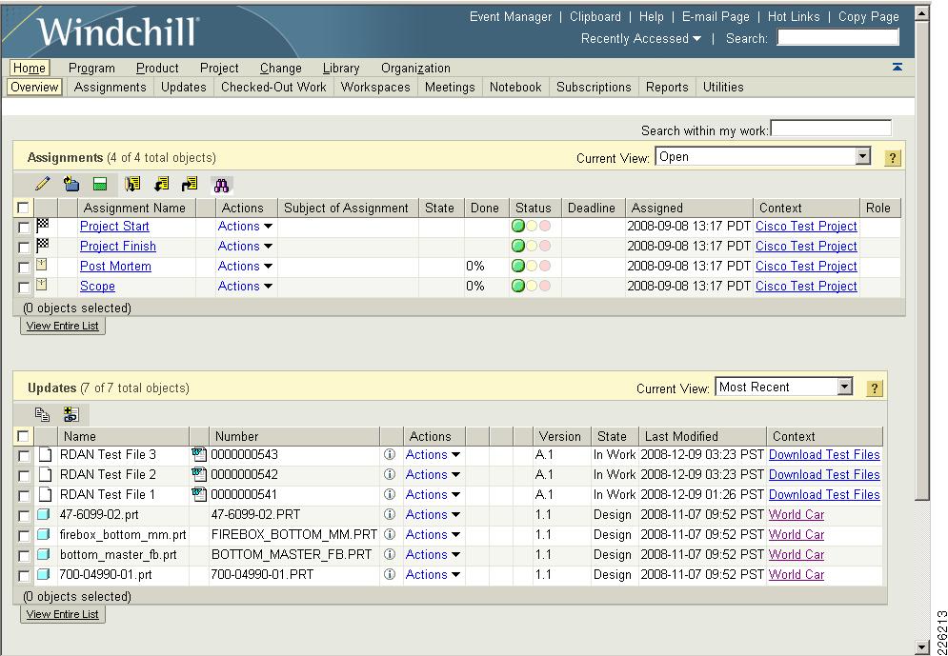The image size is (948, 656).
Task: Switch to the Library tab
Action: pyautogui.click(x=341, y=69)
